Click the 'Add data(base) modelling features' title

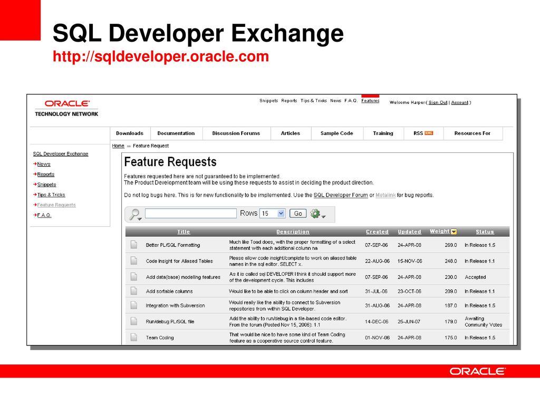coord(183,277)
